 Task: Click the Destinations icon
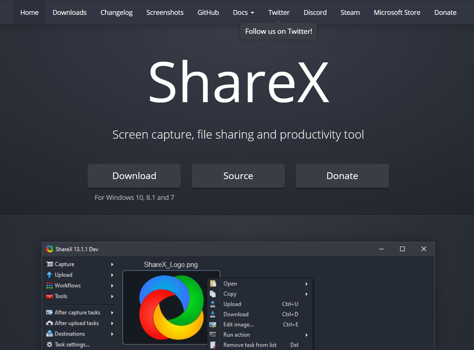click(x=49, y=334)
